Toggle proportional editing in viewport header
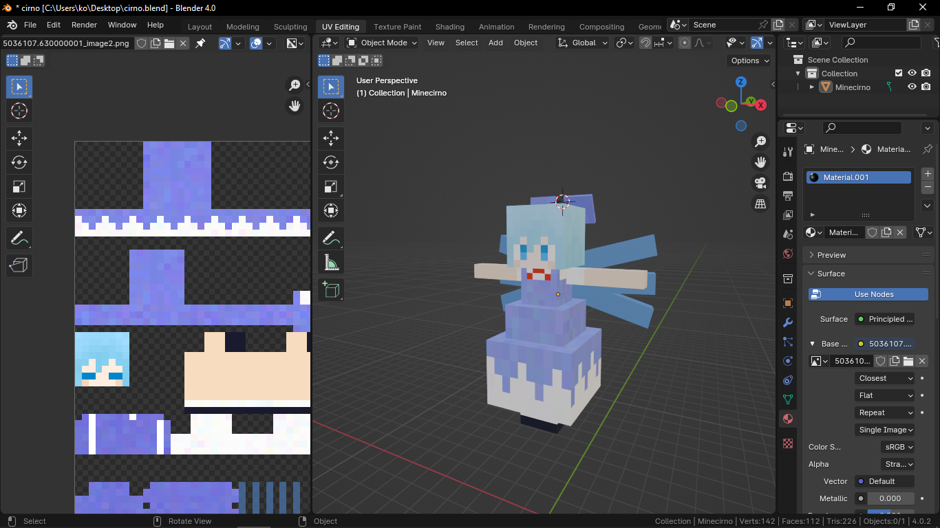 [684, 43]
